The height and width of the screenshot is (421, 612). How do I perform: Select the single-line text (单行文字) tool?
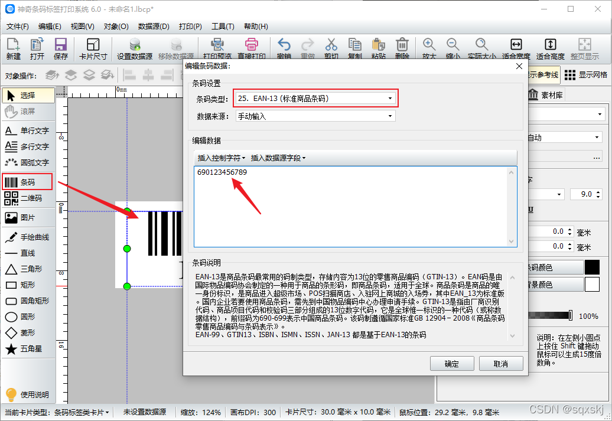[28, 130]
